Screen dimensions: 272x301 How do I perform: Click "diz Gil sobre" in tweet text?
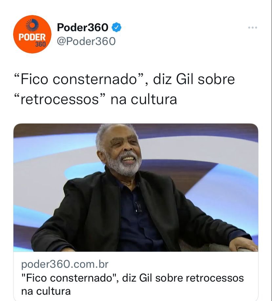(x=194, y=79)
